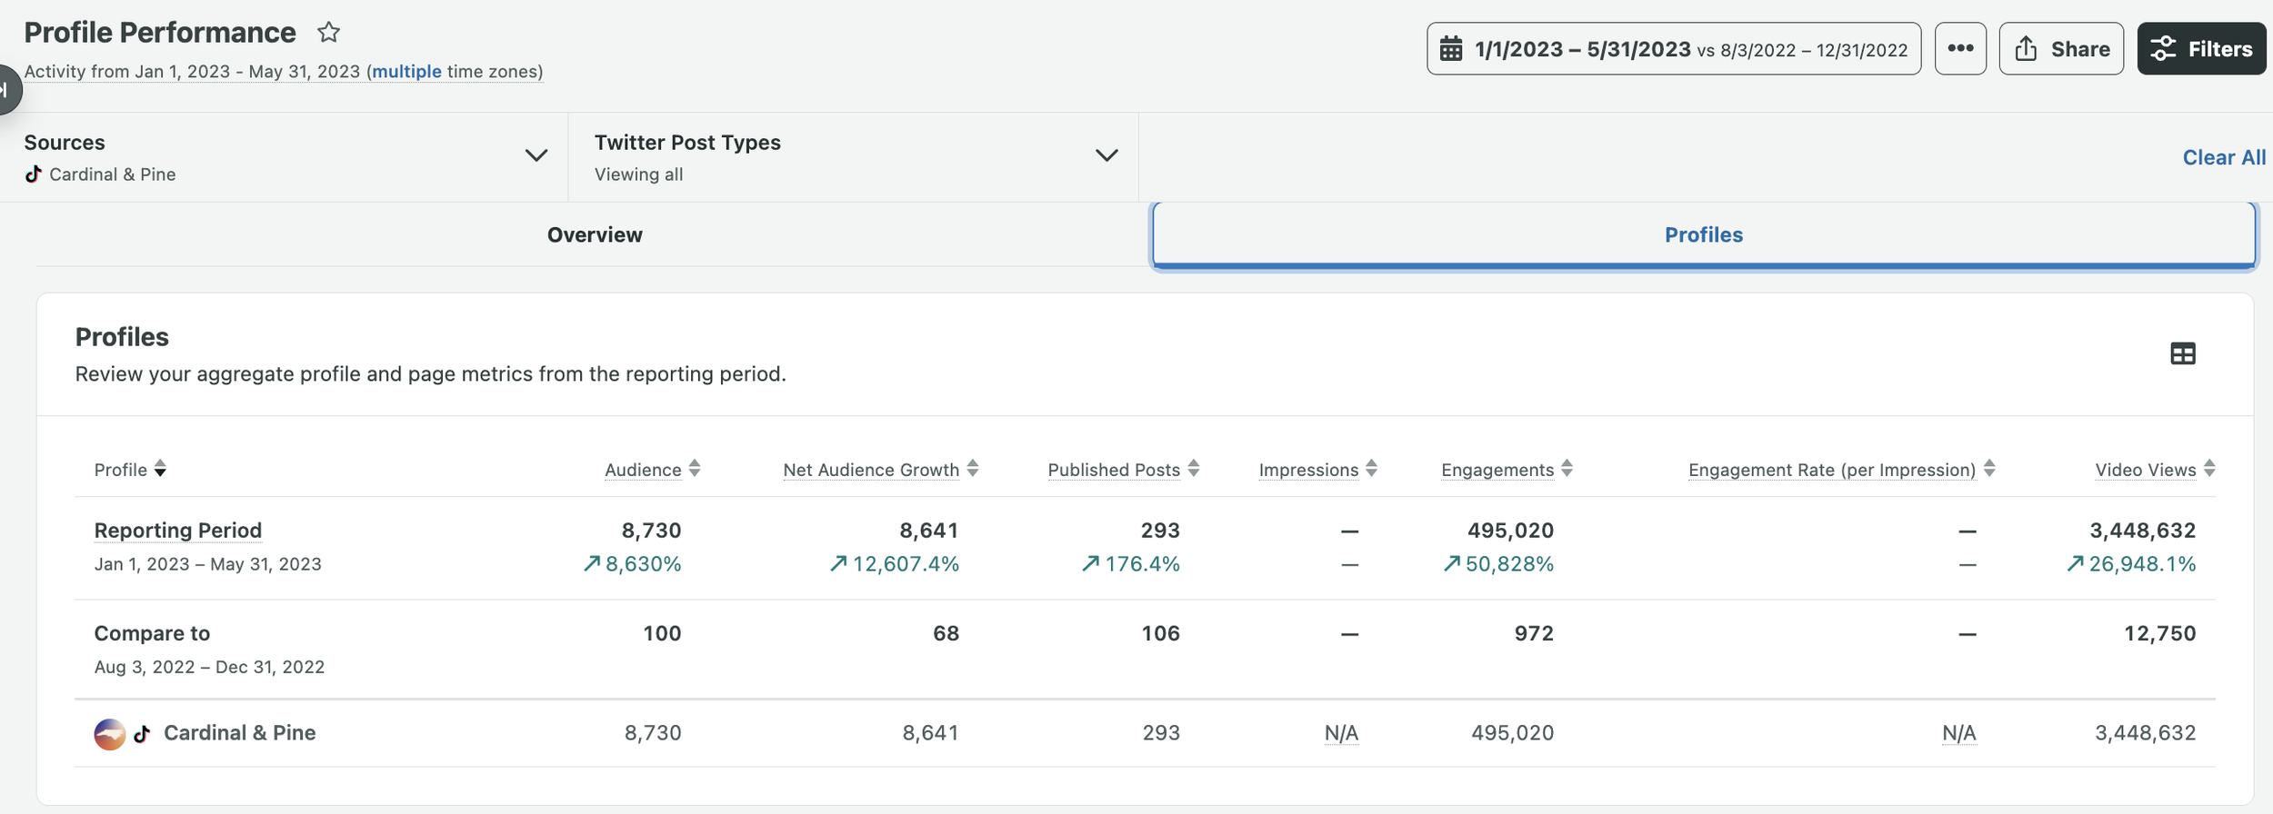2273x814 pixels.
Task: Click the 12,750 video views comparison value
Action: pyautogui.click(x=2159, y=633)
